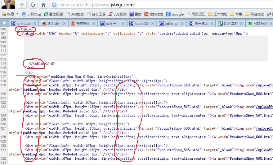Open the Google bookmark

[x=175, y=14]
